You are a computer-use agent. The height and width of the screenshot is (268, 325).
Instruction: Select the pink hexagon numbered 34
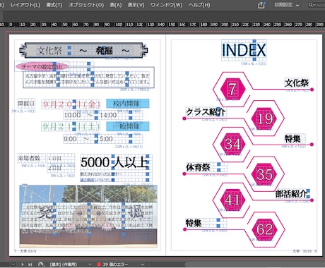coord(232,144)
